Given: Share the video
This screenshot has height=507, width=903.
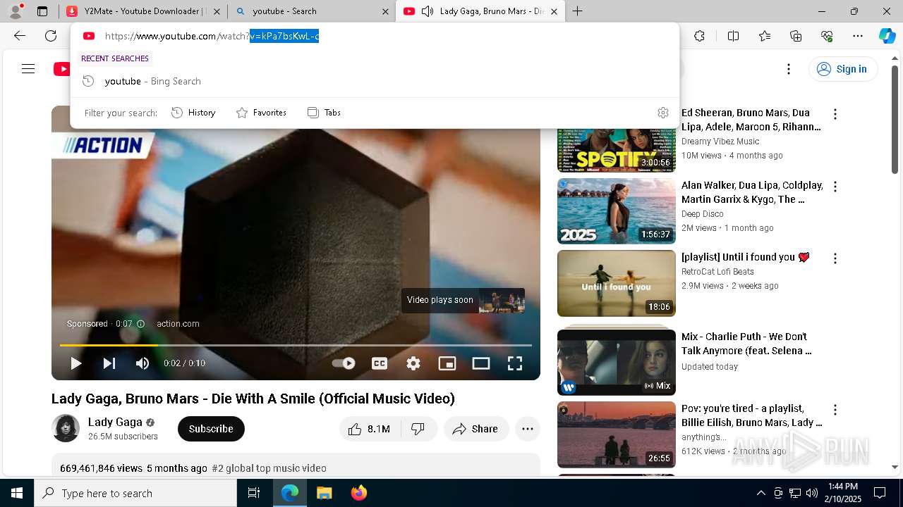Looking at the screenshot, I should click(476, 429).
